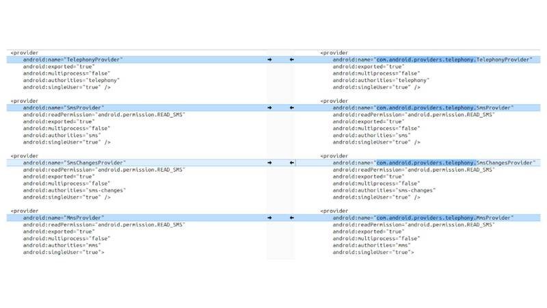Click right pane multiprocess line above authorities="sms"
Screen dimensions: 547x308
click(377, 129)
